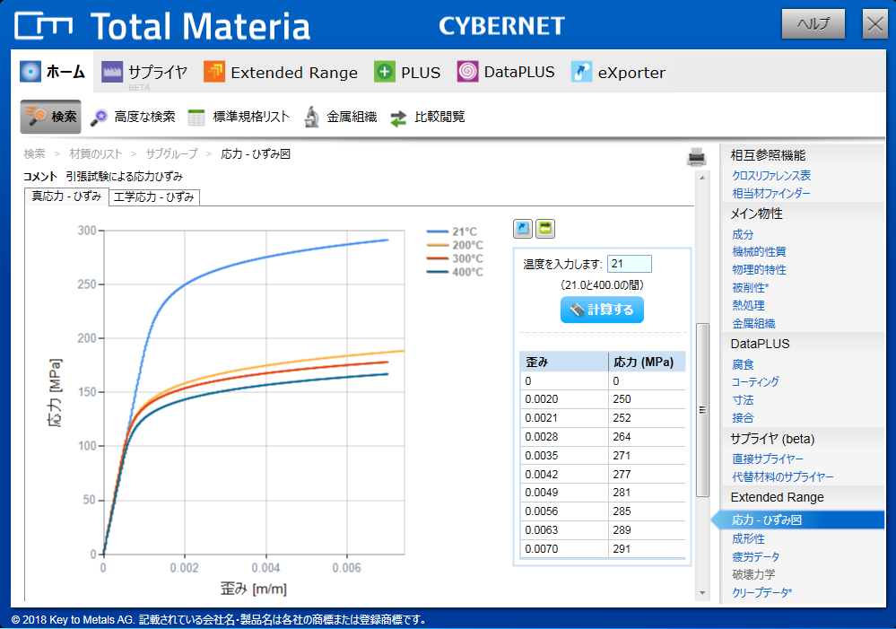896x629 pixels.
Task: Open the 金属組織 metallography tool
Action: click(x=341, y=117)
